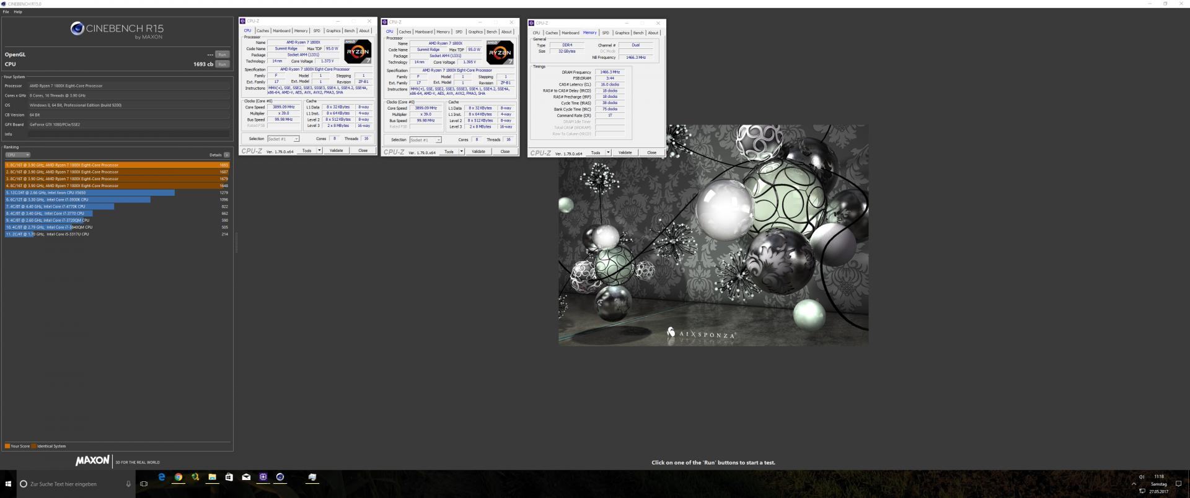Click the volume icon in system tray

click(1142, 477)
